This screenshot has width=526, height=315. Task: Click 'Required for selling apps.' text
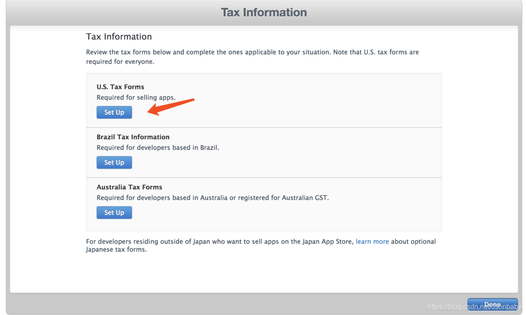pos(136,97)
